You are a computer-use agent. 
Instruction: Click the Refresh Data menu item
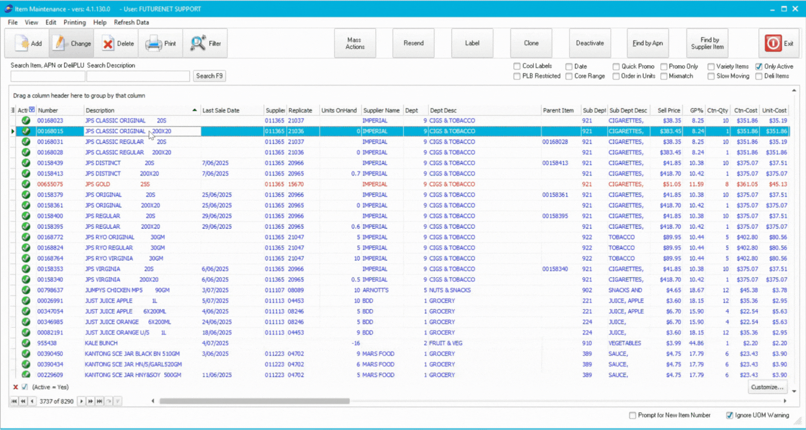point(131,22)
